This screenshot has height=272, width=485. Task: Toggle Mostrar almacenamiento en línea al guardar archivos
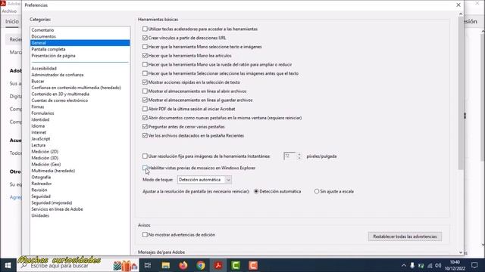tap(145, 100)
